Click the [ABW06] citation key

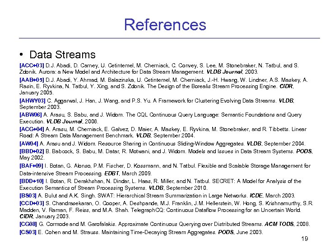coord(31,115)
